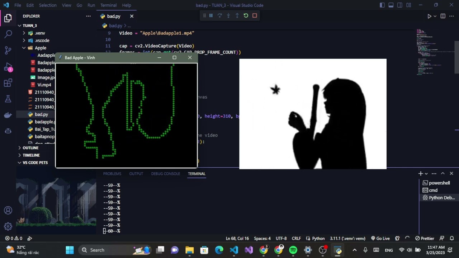Click errors and warnings count in status bar
Viewport: 459px width, 258px height.
(x=14, y=238)
